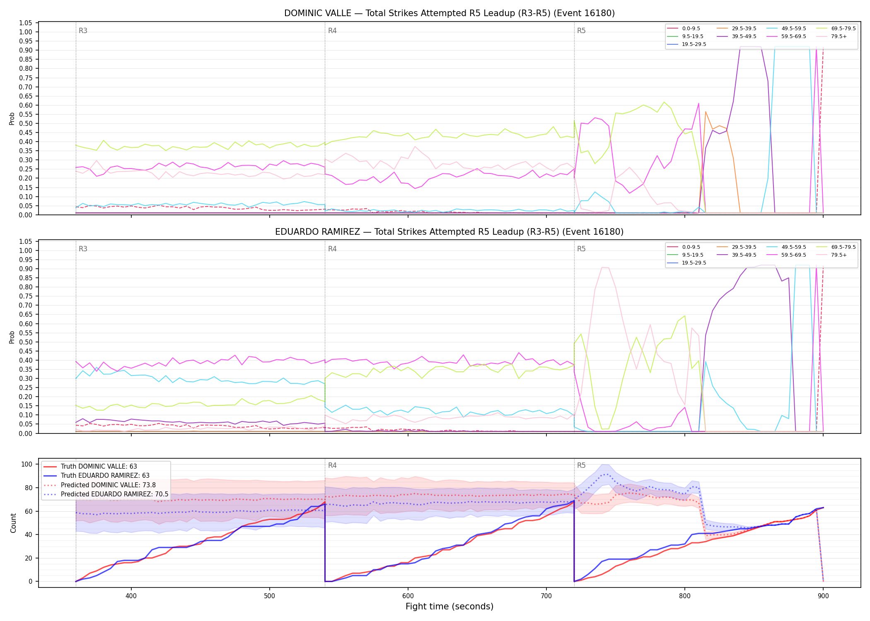Click the DOMINIC VALLE chart title
Screen dimensions: 870x621
click(450, 13)
